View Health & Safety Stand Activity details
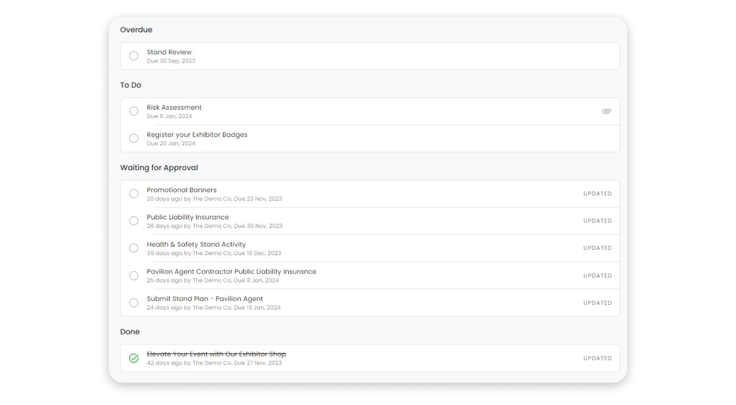736x405 pixels. (x=196, y=244)
